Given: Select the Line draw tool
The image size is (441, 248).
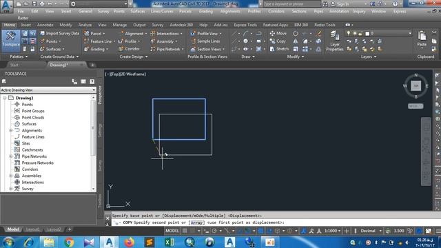Looking at the screenshot, I should pyautogui.click(x=234, y=34).
